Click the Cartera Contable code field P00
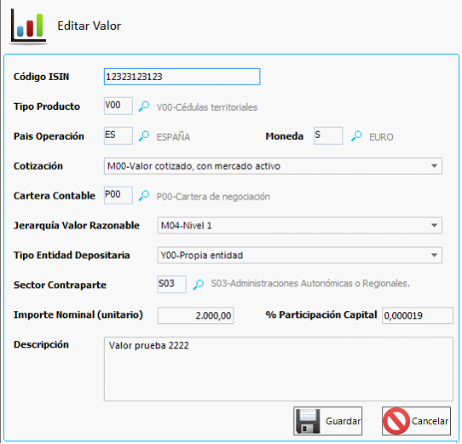The width and height of the screenshot is (462, 444). click(x=118, y=195)
